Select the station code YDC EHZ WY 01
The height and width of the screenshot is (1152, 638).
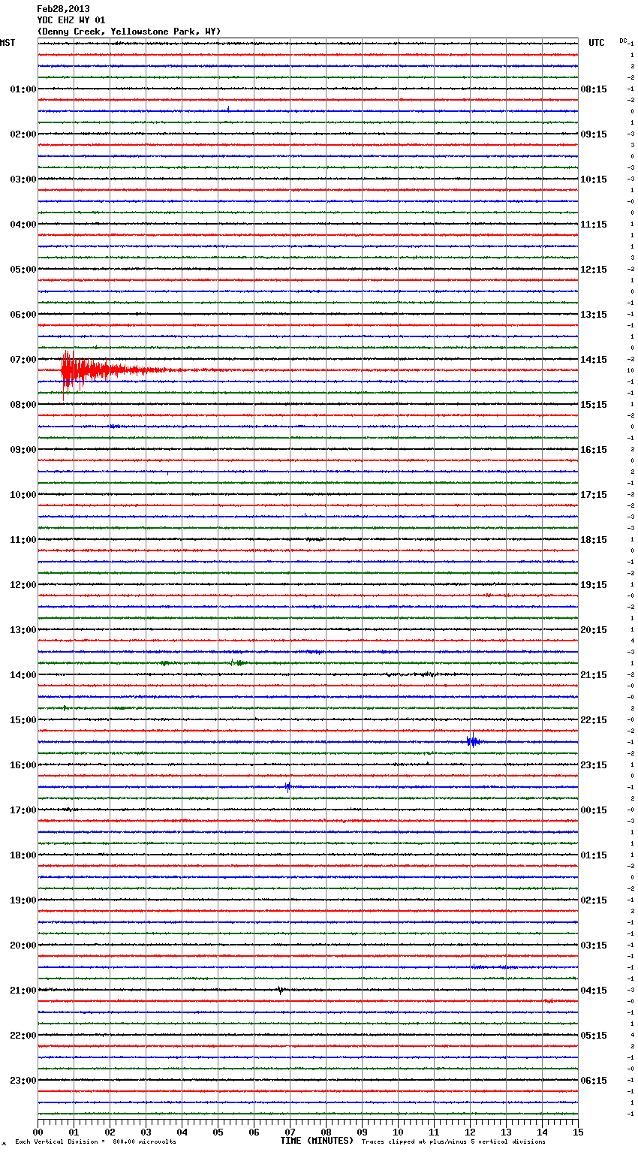coord(71,20)
